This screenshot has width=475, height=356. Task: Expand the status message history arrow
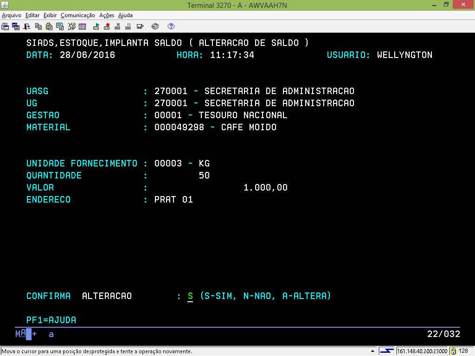(372, 351)
